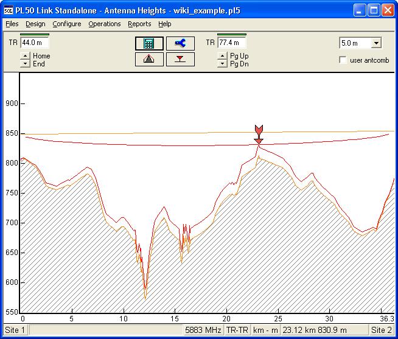Enable the user antcomb checkbox

click(x=343, y=60)
